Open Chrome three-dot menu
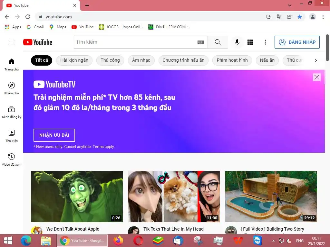 coord(323,17)
